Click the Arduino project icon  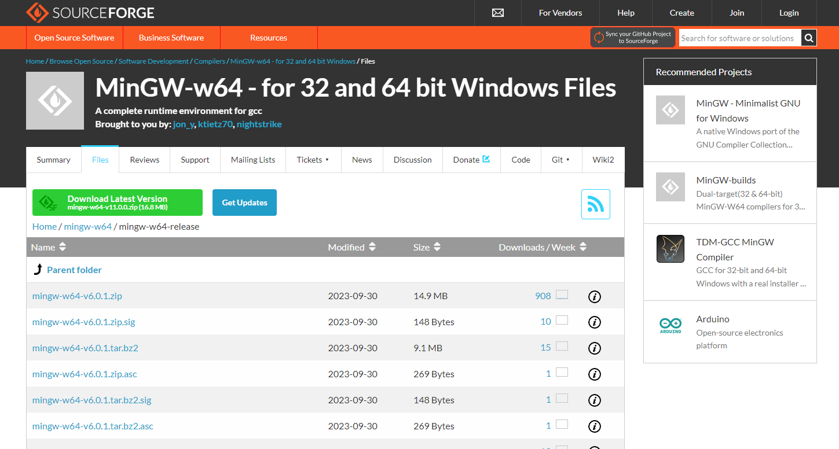tap(670, 326)
